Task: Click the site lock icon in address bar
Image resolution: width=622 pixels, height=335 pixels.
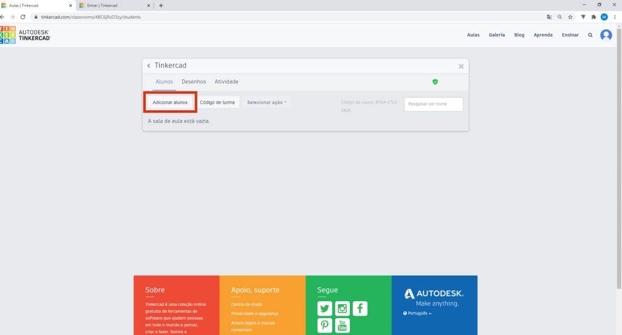Action: 36,17
